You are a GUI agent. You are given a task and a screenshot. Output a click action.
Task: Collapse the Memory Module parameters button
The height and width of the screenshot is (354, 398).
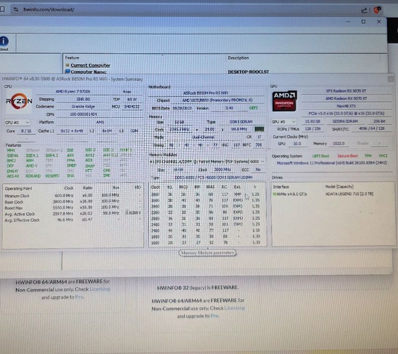(208, 253)
